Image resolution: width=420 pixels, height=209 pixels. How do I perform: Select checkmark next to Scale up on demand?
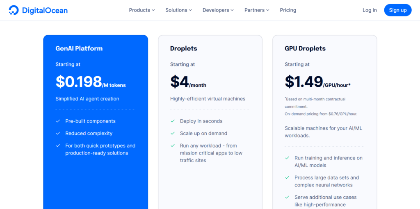(173, 134)
